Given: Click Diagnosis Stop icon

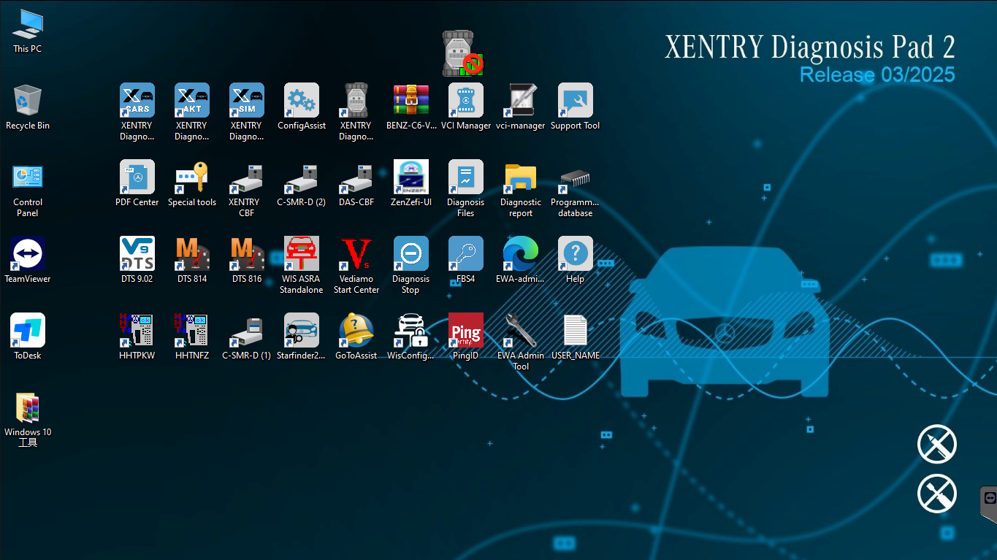Looking at the screenshot, I should [x=411, y=254].
